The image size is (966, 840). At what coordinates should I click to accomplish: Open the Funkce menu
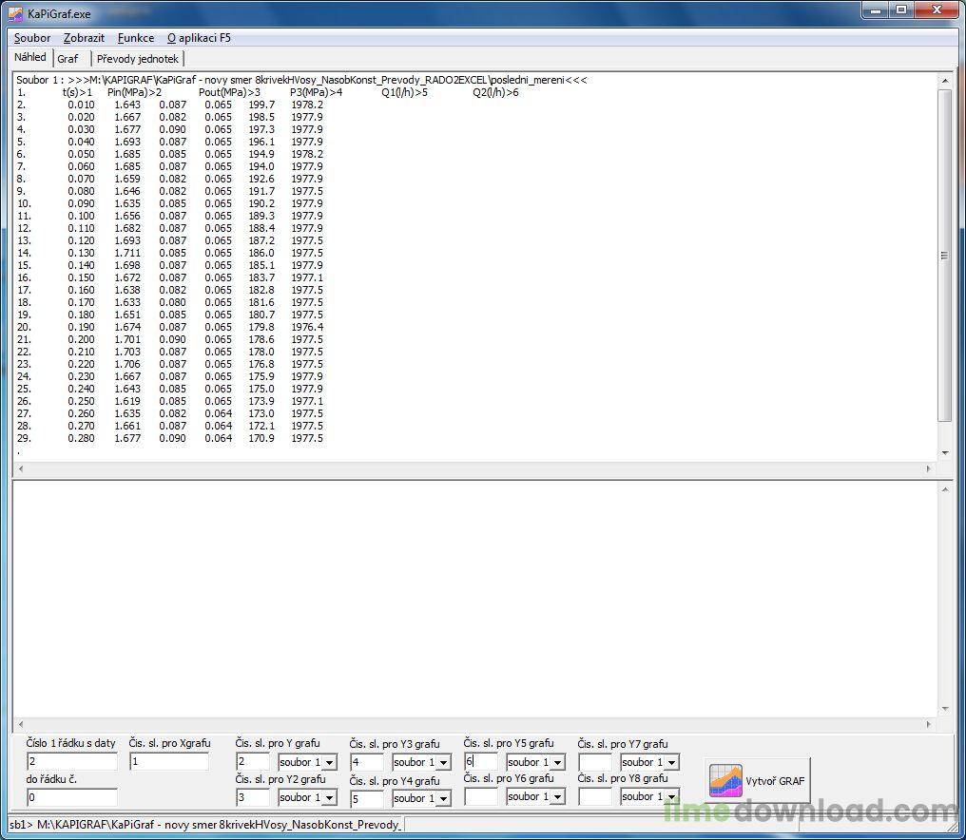coord(136,38)
